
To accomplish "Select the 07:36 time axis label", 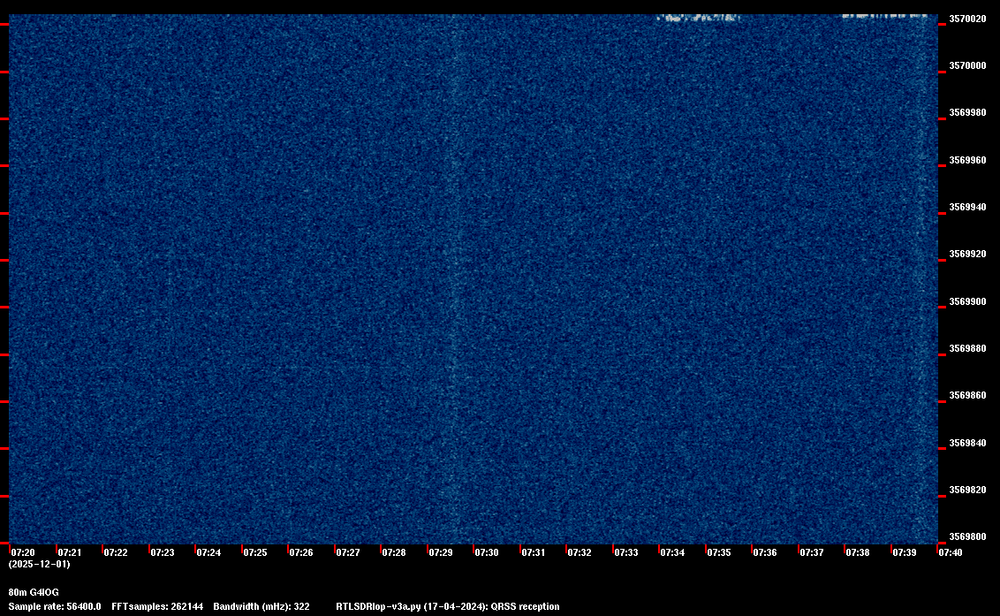I will pos(765,552).
